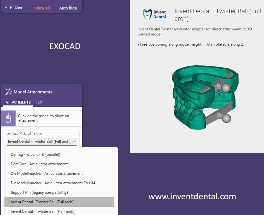Choose Die Modellmacher Articulator attachment Free34
Viewport: 264px width, 215px height.
point(59,183)
